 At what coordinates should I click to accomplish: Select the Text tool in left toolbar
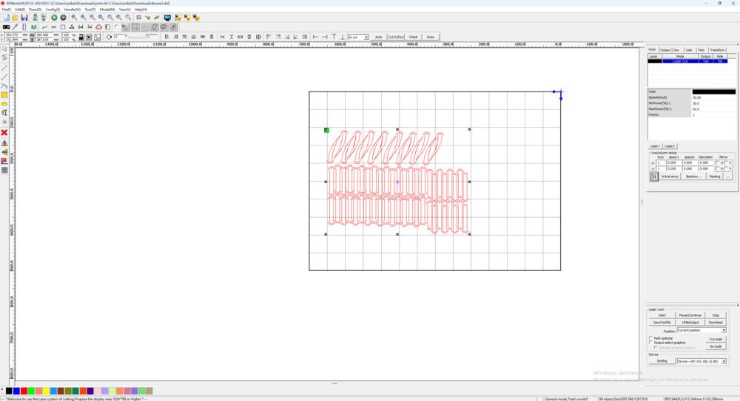point(4,112)
